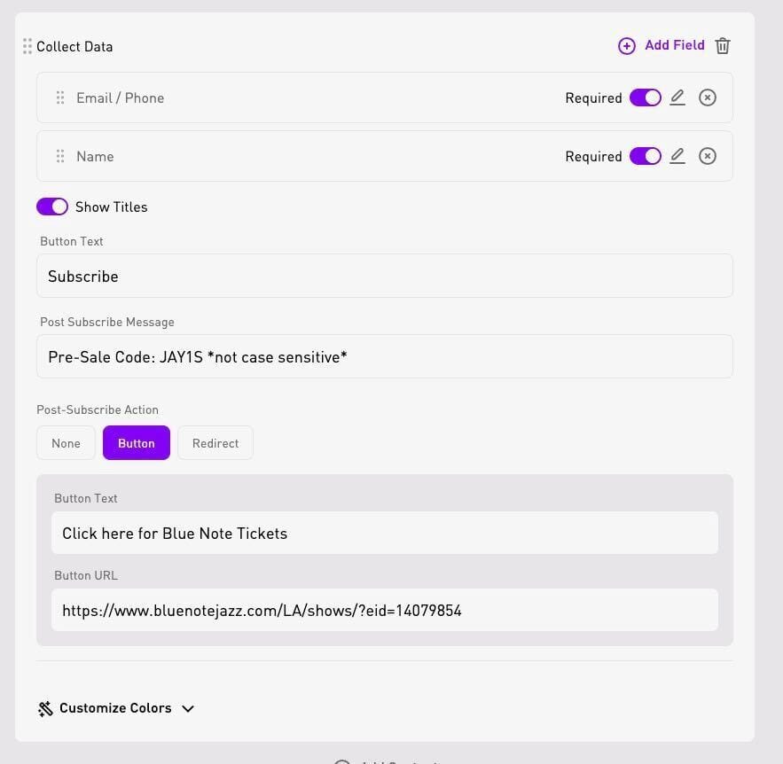Edit the Email / Phone field with the pencil icon

tap(677, 97)
